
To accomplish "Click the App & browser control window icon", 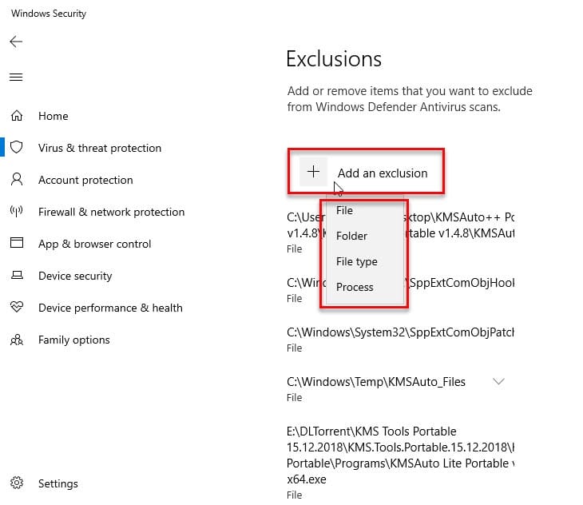I will 17,243.
